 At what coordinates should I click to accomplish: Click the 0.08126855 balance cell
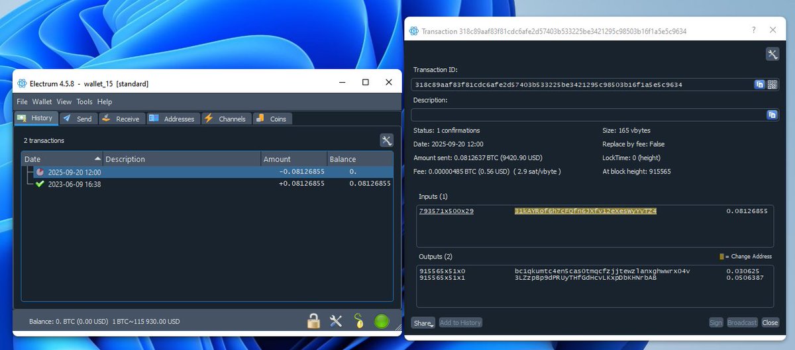tap(370, 184)
